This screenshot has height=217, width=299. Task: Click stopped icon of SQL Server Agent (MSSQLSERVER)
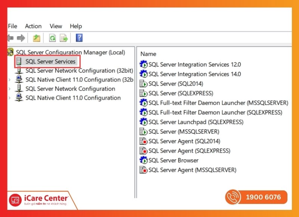[x=144, y=169]
